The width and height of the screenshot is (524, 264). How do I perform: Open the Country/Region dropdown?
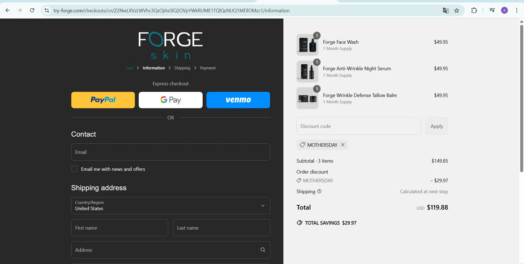pyautogui.click(x=170, y=206)
